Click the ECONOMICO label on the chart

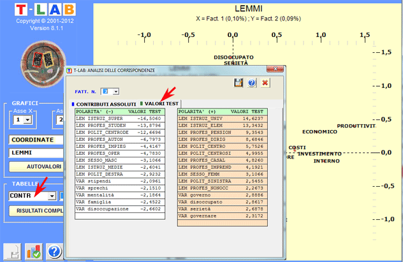(319, 131)
